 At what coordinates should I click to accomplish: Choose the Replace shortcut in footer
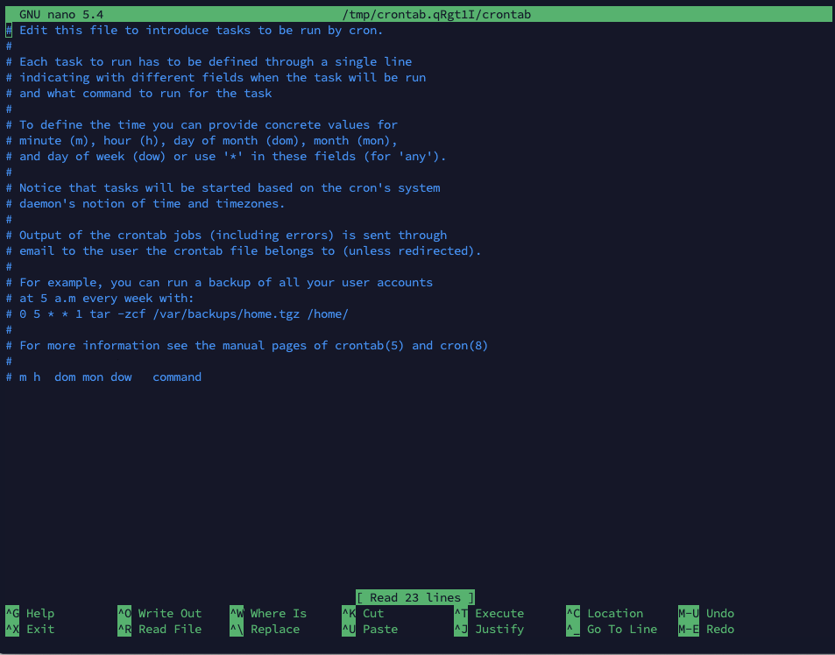coord(274,630)
